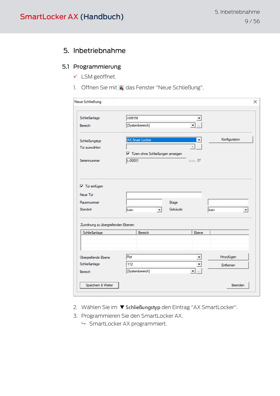This screenshot has height=396, width=280.
Task: Click the Konfiguration button
Action: pyautogui.click(x=230, y=139)
